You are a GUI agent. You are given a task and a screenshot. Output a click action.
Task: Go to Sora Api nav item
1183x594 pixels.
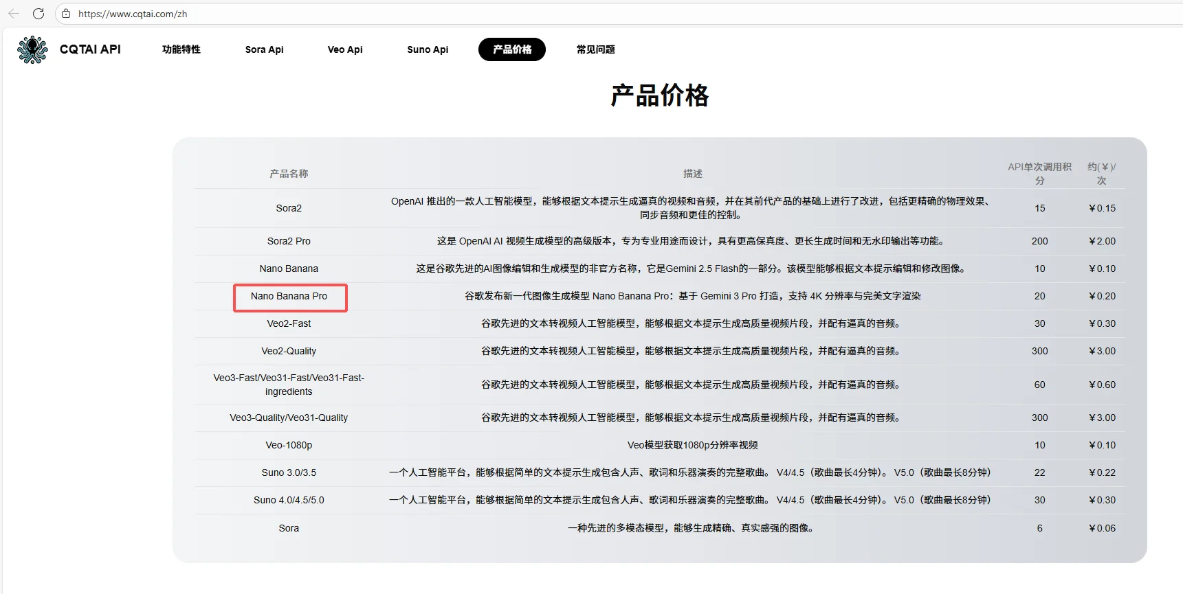(x=265, y=49)
